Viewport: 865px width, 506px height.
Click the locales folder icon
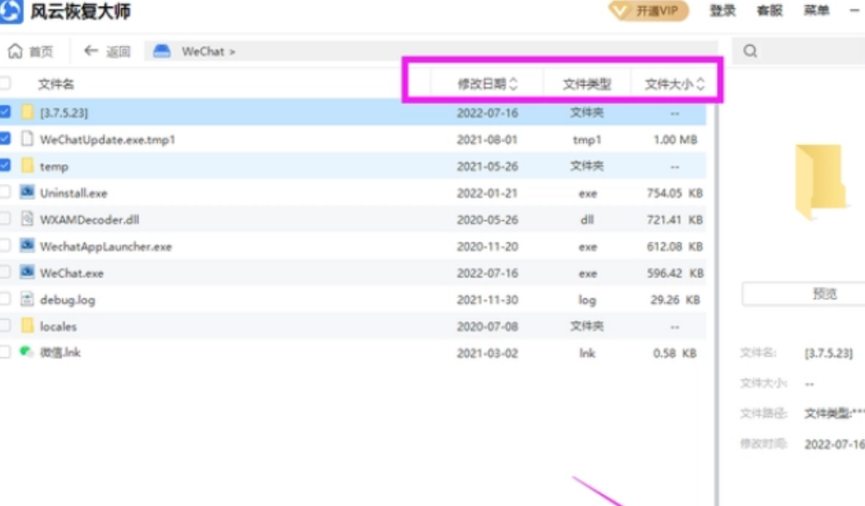click(27, 326)
